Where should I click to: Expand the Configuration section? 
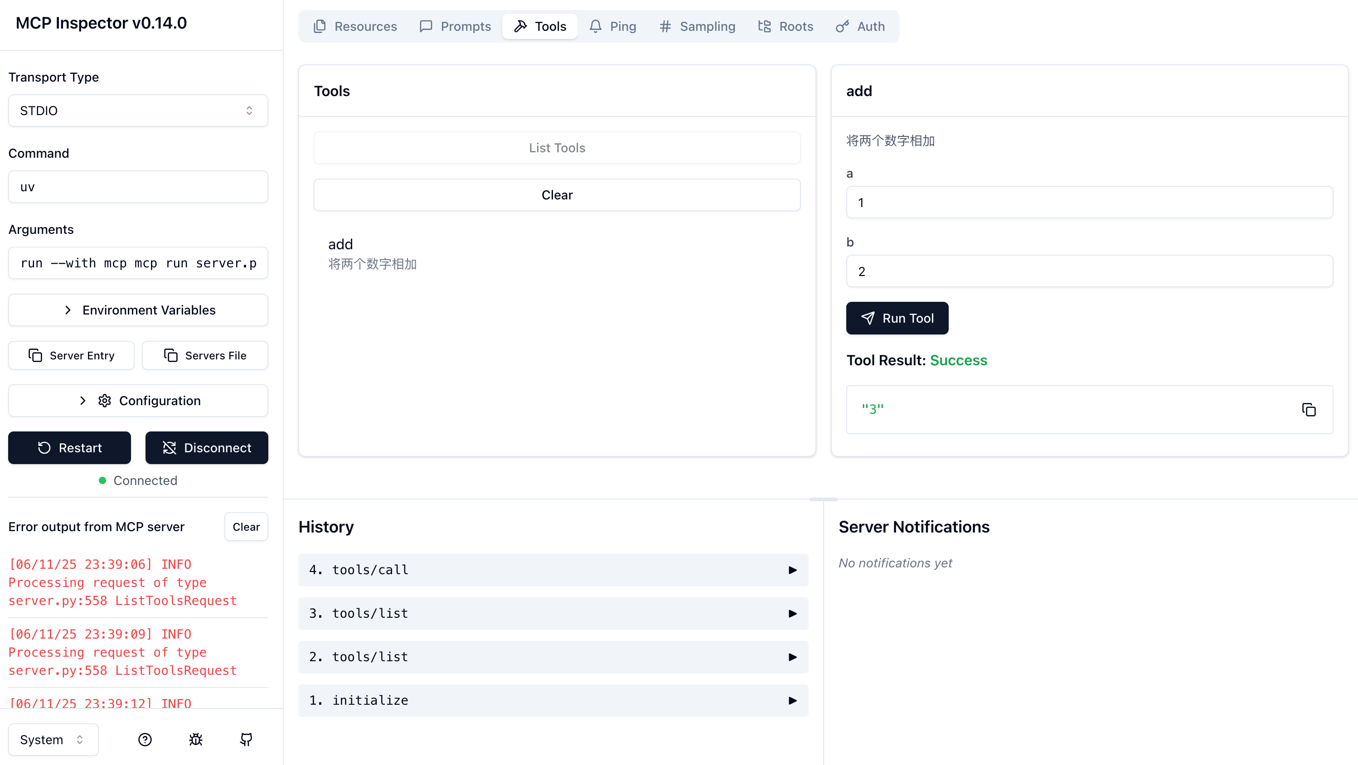(x=138, y=401)
